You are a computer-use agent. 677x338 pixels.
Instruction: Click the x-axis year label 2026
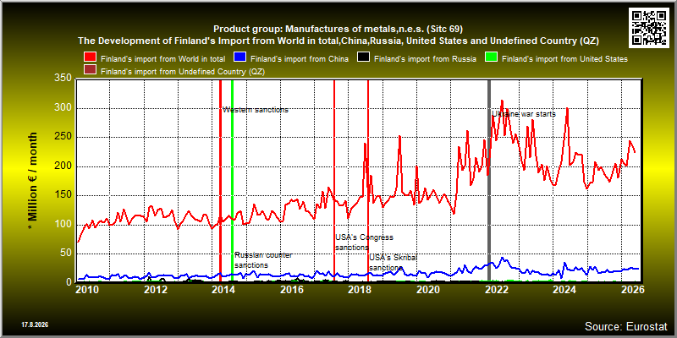point(632,290)
